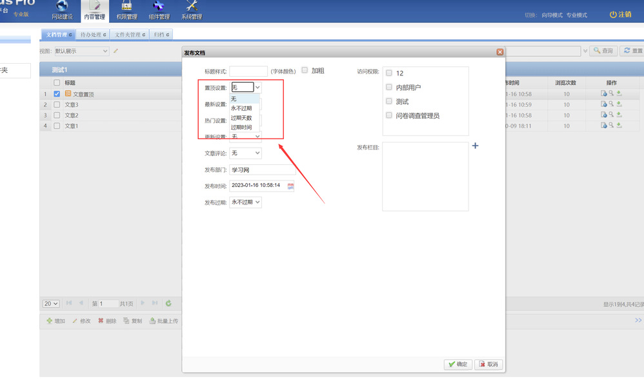Click the calendar icon beside 发布时间

tap(290, 186)
